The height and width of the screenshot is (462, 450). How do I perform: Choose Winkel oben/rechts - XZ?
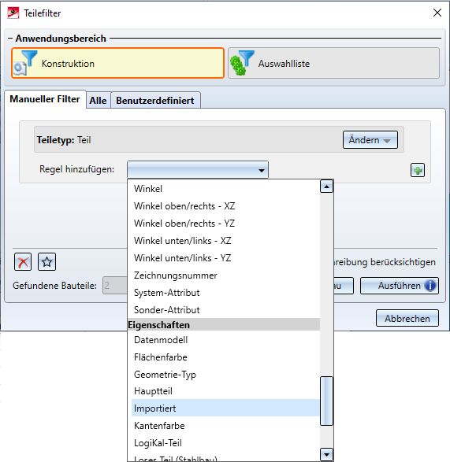[x=225, y=206]
